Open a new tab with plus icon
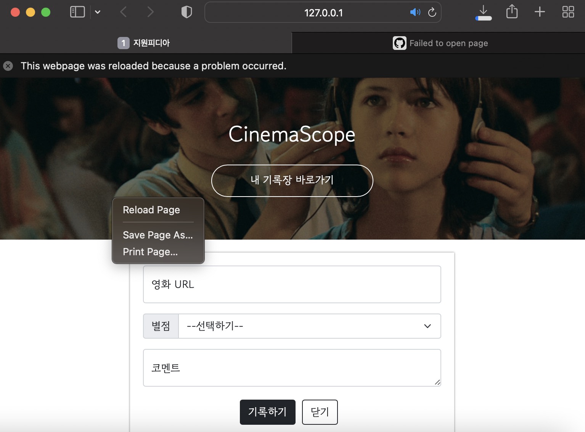The height and width of the screenshot is (432, 585). click(x=540, y=12)
